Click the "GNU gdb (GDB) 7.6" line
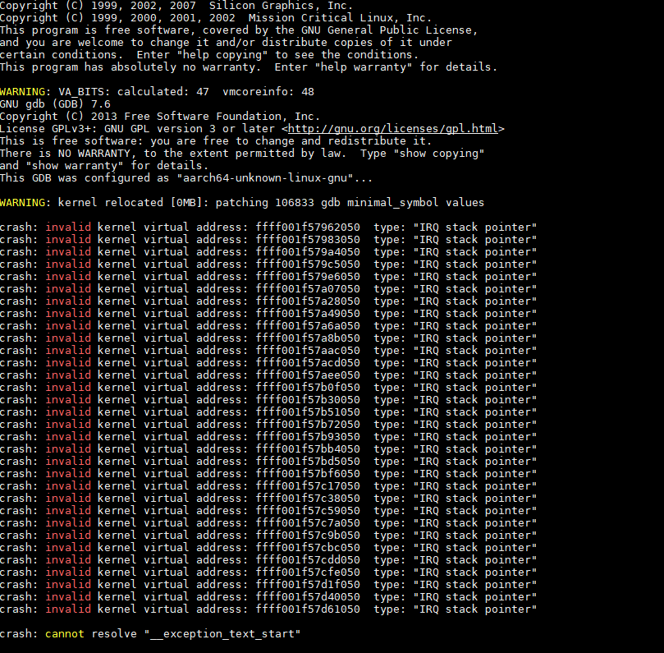The width and height of the screenshot is (664, 653). pyautogui.click(x=55, y=104)
